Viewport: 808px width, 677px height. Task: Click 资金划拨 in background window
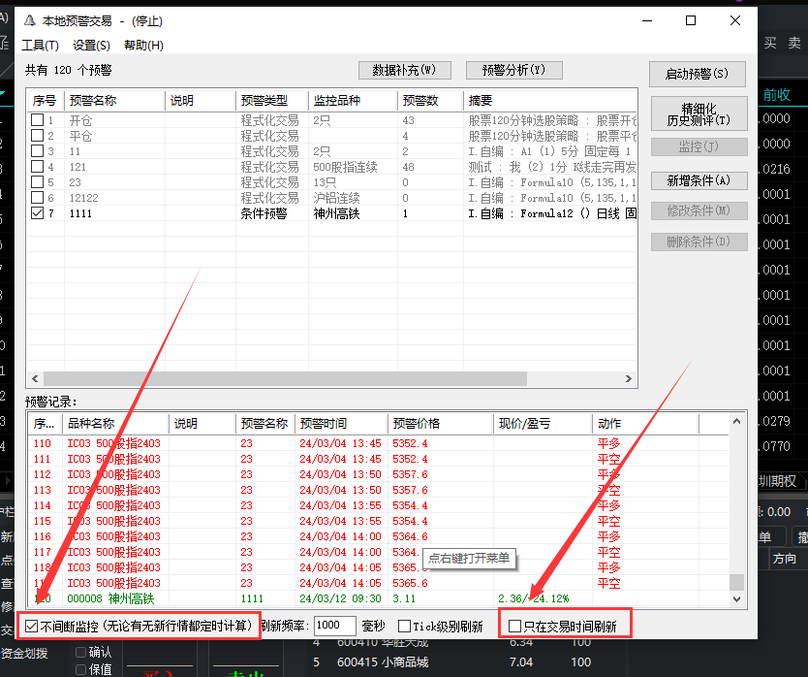[24, 654]
